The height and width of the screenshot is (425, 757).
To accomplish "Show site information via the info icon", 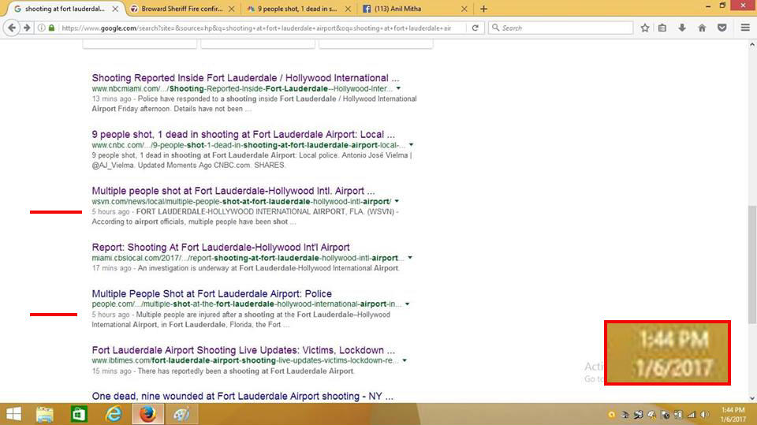I will click(x=42, y=28).
